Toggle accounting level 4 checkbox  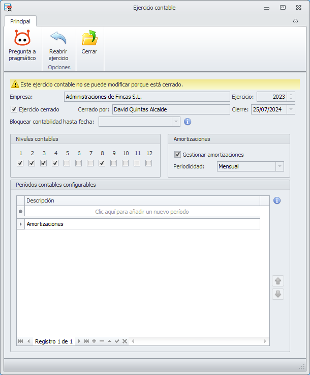point(55,163)
